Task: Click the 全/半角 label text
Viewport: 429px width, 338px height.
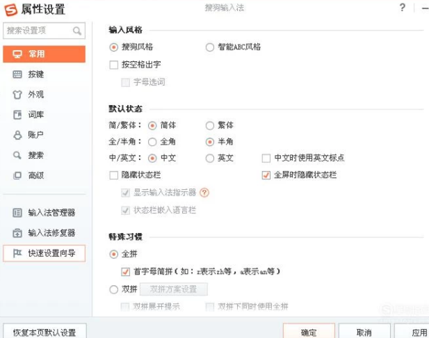Action: [x=125, y=141]
